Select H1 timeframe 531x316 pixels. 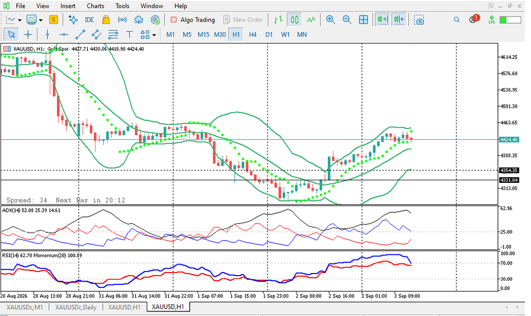point(236,35)
